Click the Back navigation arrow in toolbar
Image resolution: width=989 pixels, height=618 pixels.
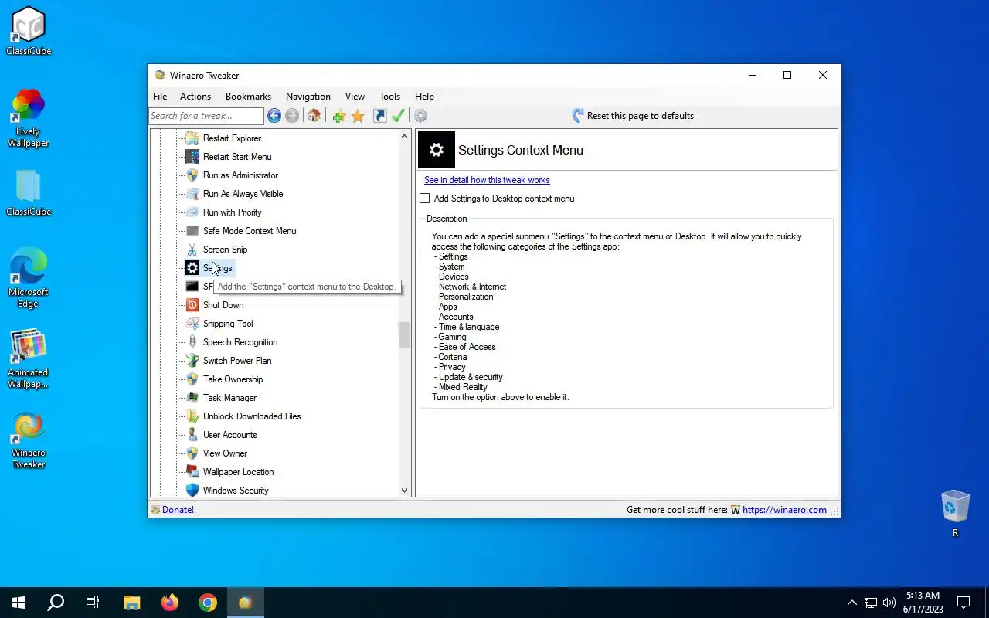274,116
